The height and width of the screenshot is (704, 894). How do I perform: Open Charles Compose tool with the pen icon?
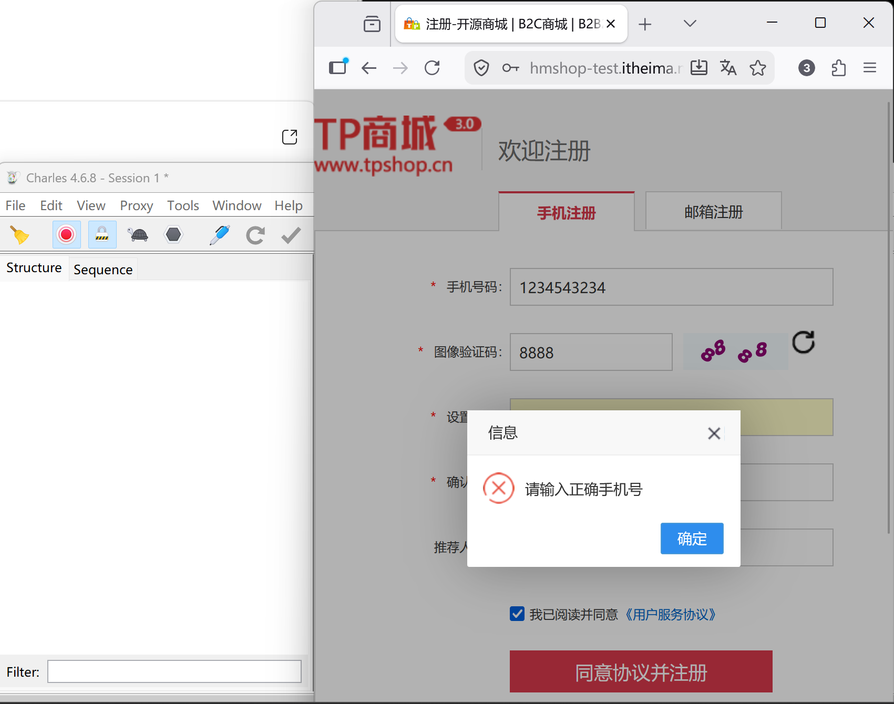tap(219, 235)
